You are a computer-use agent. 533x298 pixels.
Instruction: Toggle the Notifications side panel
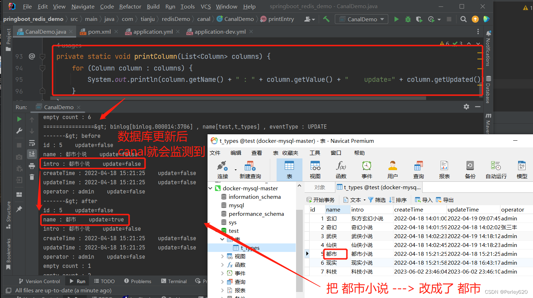488,48
